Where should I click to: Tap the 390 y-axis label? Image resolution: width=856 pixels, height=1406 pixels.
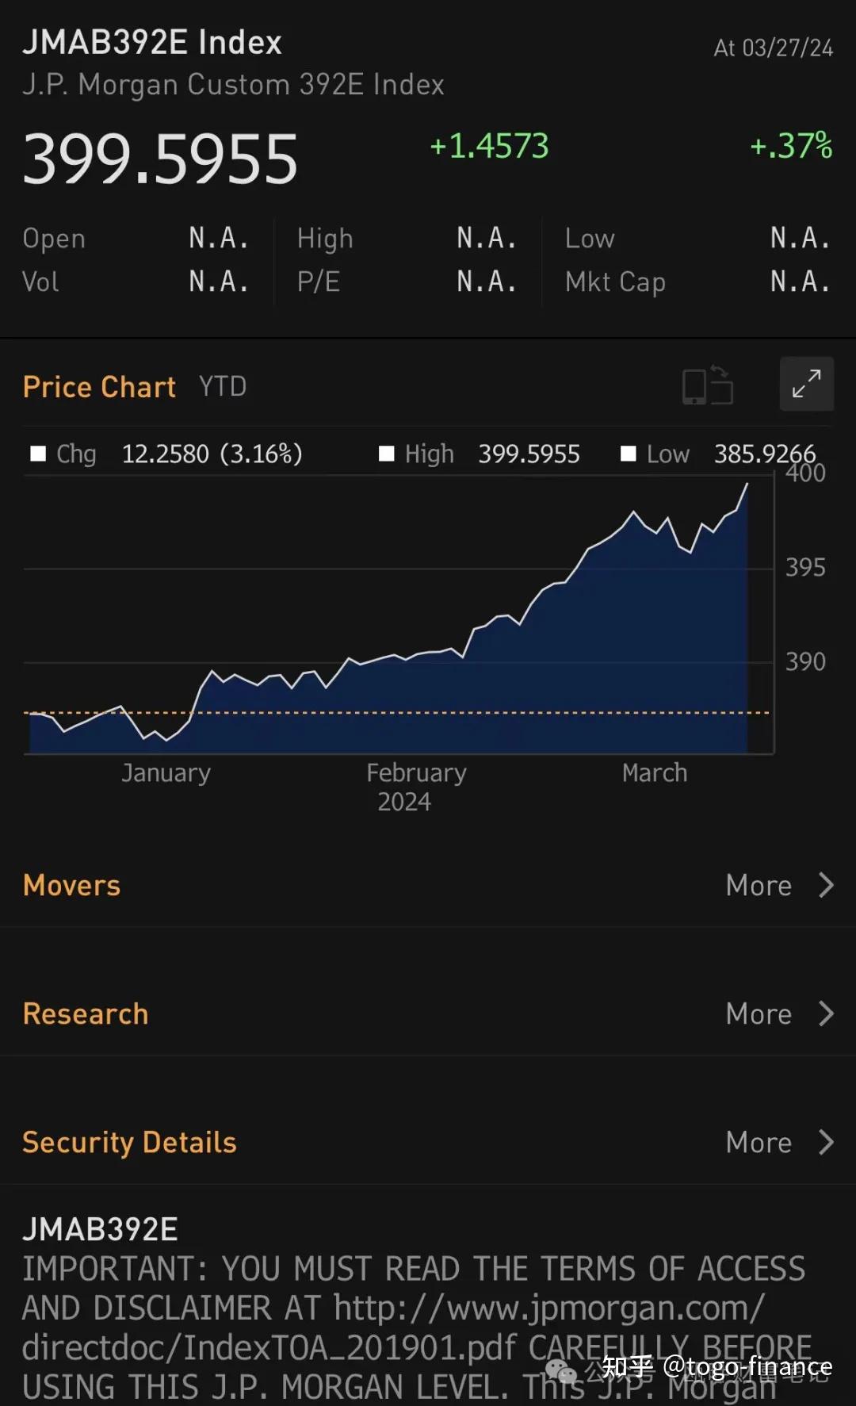click(805, 662)
